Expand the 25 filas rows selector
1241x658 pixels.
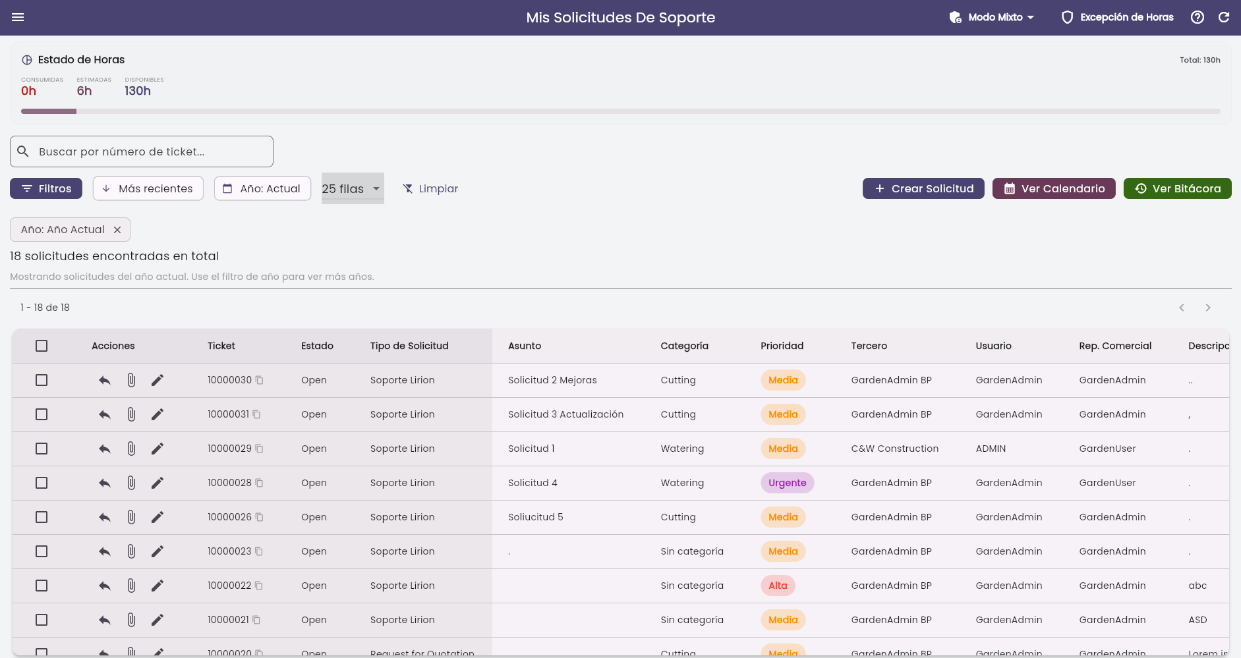point(353,188)
